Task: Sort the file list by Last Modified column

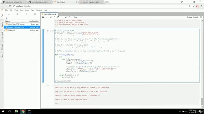Action: [x=33, y=21]
